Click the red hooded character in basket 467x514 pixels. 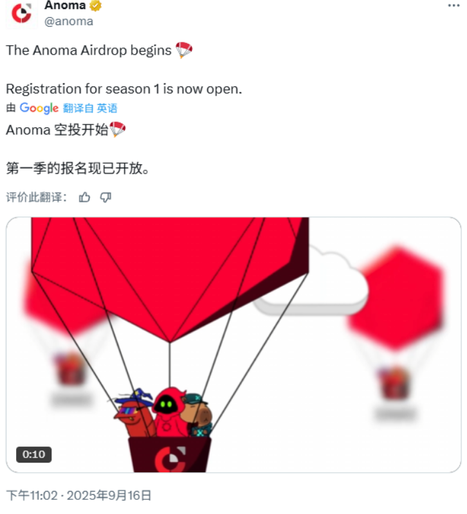pos(167,412)
